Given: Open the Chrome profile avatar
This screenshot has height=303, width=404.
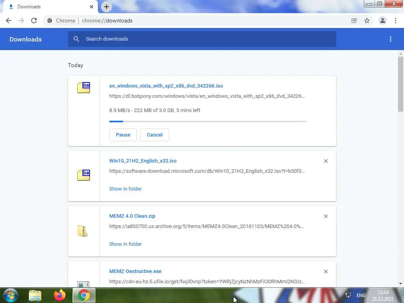Looking at the screenshot, I should [x=383, y=21].
